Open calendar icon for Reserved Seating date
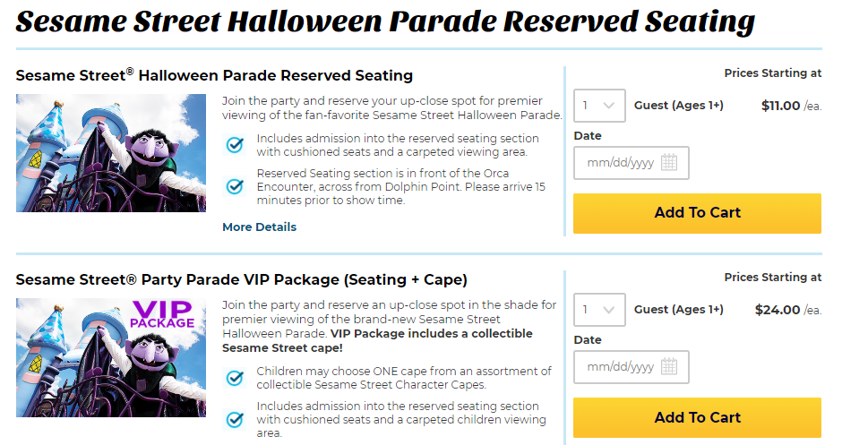The image size is (842, 445). click(668, 162)
